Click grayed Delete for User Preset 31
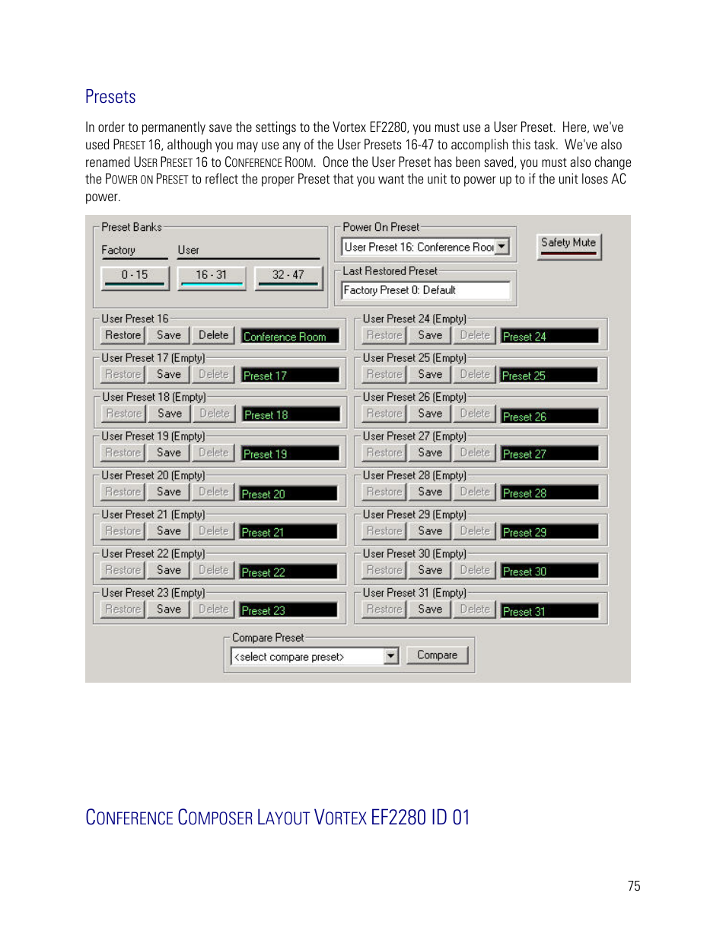Viewport: 726px width, 941px height. [x=475, y=610]
